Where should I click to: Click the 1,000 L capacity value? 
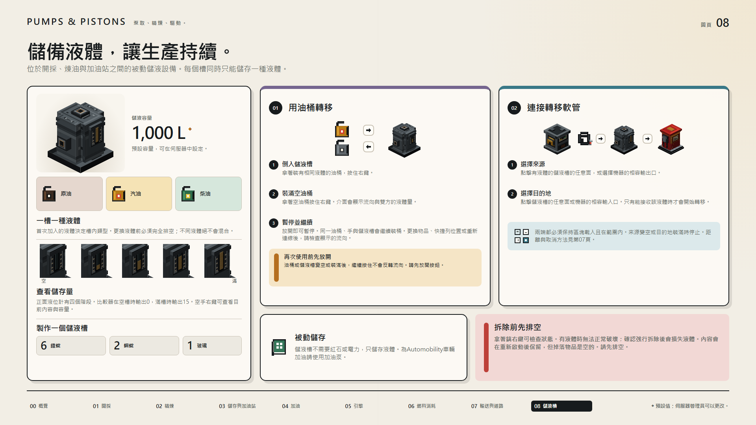(x=159, y=133)
